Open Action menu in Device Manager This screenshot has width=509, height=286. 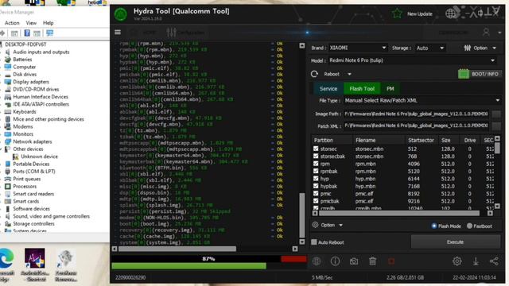(12, 23)
